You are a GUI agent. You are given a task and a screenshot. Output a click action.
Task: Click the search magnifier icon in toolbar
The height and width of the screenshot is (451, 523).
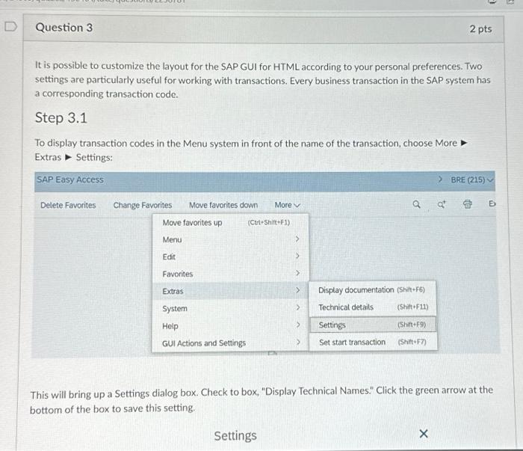coord(416,204)
